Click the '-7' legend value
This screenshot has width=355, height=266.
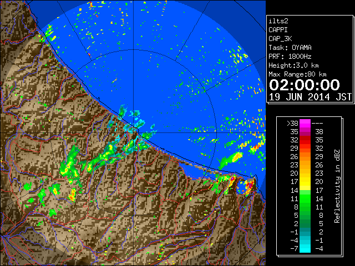(294, 249)
